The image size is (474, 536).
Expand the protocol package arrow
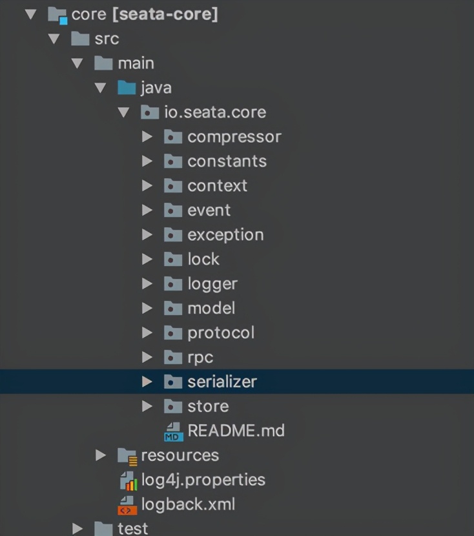pyautogui.click(x=147, y=333)
